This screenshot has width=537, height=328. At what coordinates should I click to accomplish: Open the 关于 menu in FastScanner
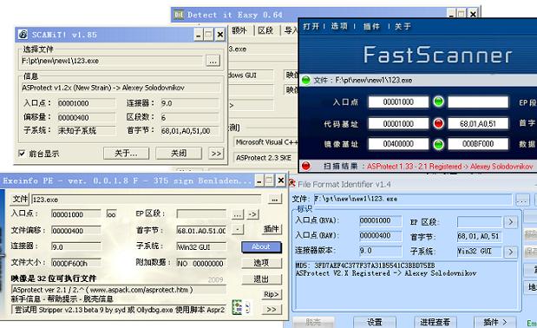pyautogui.click(x=403, y=26)
